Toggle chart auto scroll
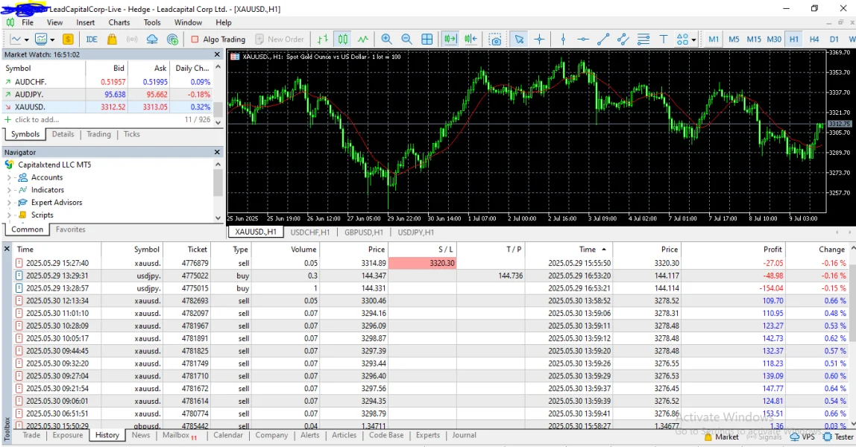 (x=450, y=39)
